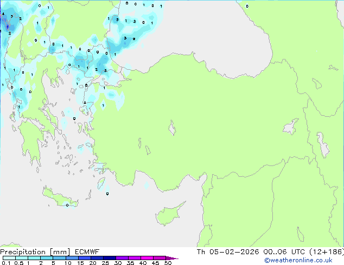Screen dimensions: 344x265
Task: Select the 5 mm legend color swatch
Action: pyautogui.click(x=60, y=258)
